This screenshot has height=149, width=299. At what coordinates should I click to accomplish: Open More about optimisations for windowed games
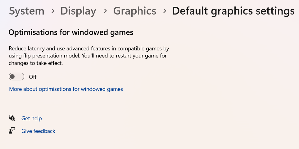point(66,89)
